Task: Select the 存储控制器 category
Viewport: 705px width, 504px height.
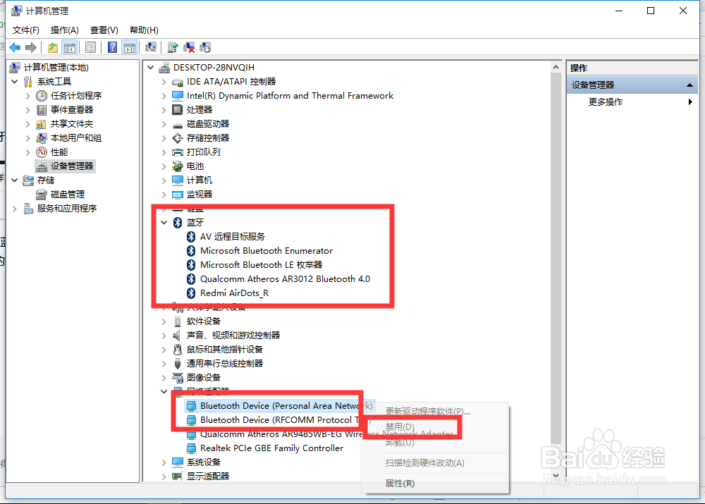Action: [208, 138]
